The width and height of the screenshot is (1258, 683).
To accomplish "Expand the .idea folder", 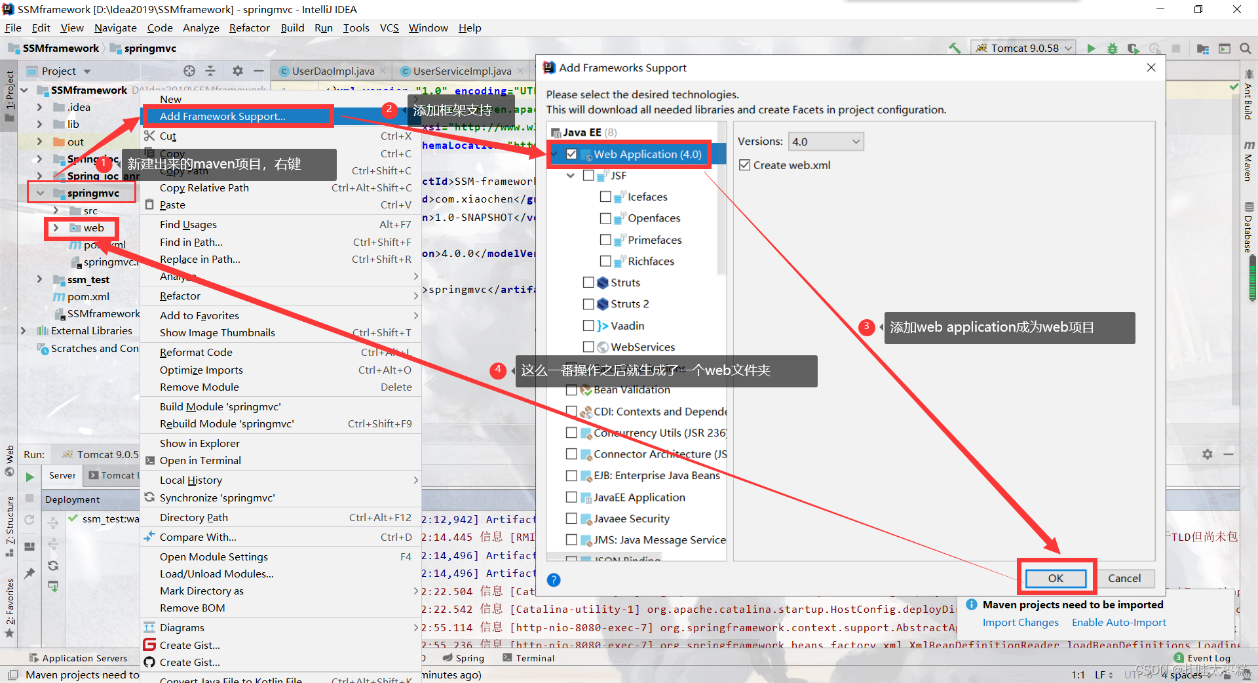I will tap(41, 107).
